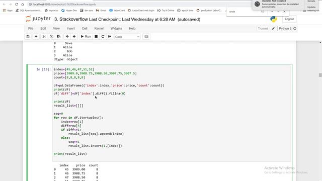Cut selected cells with scissors icon
This screenshot has height=181, width=322.
[44, 37]
